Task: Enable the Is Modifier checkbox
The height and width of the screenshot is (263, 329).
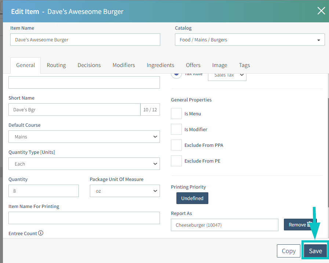Action: (x=176, y=129)
